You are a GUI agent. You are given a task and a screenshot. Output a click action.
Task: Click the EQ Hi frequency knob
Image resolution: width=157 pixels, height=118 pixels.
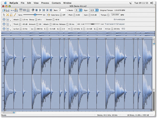[72, 29]
